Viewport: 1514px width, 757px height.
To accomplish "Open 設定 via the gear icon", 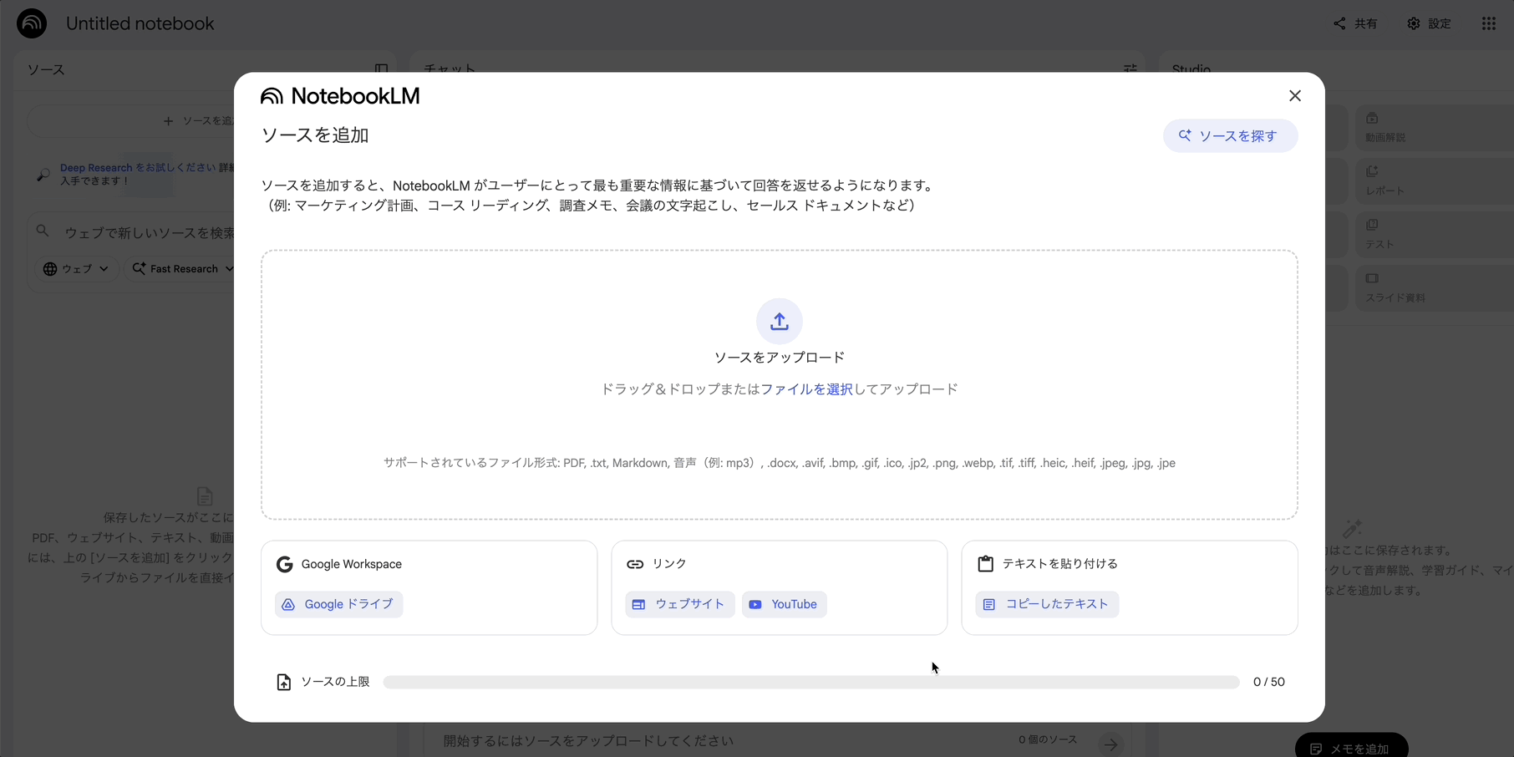I will [1414, 23].
